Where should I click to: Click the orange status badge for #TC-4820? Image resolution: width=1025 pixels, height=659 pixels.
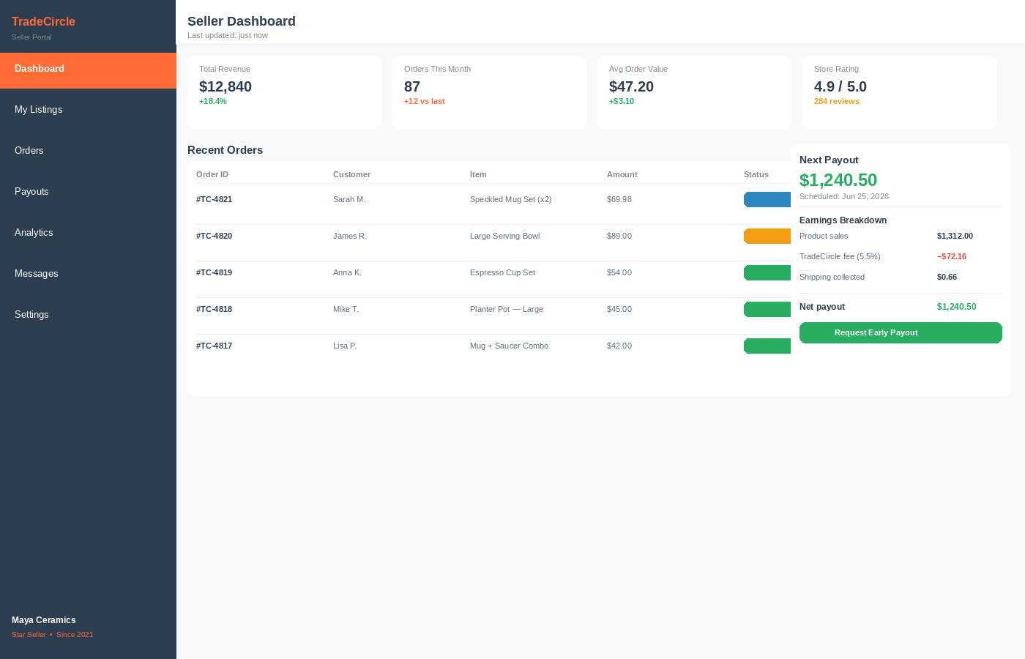coord(767,236)
